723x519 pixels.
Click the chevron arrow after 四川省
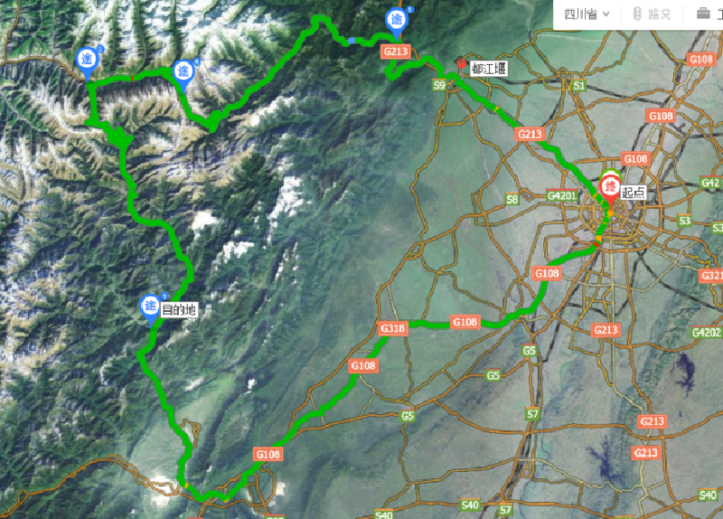pyautogui.click(x=606, y=14)
